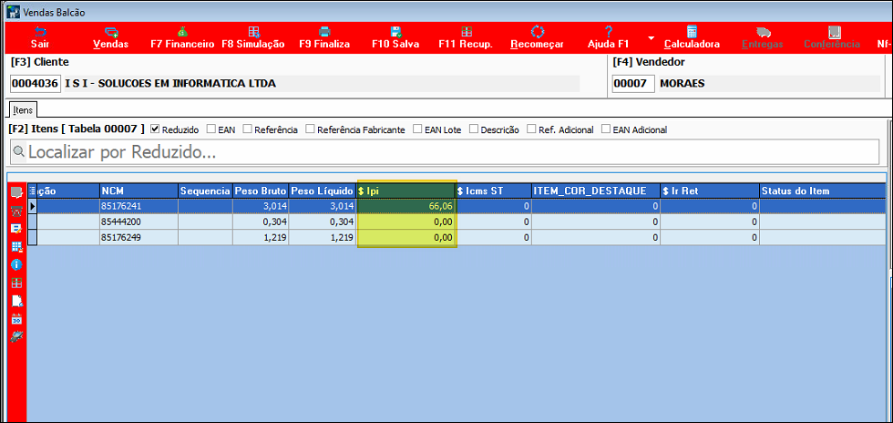
Task: Click the speech bubble icon in sidebar
Action: [16, 192]
